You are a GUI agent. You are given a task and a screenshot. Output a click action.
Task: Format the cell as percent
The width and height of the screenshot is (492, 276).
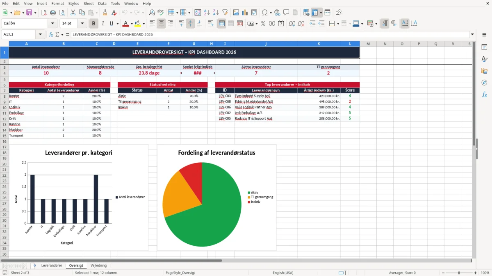pos(263,24)
